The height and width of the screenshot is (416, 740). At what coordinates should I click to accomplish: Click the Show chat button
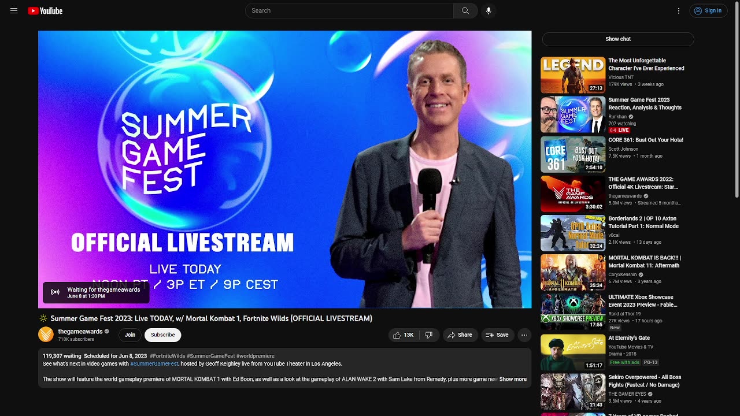pyautogui.click(x=618, y=39)
